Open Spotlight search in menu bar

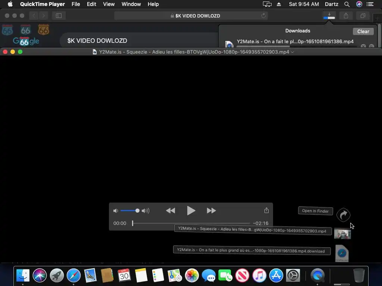(x=347, y=4)
